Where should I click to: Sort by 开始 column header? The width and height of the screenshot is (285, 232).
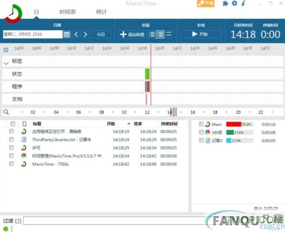[111, 124]
